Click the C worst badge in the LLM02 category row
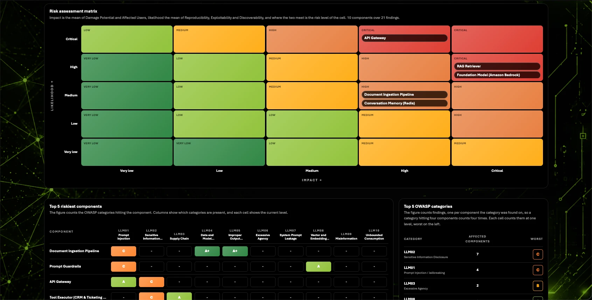The height and width of the screenshot is (300, 592). [538, 254]
